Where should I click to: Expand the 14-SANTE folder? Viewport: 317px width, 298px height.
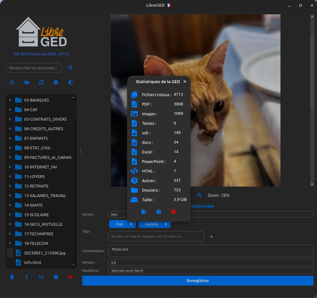click(10, 205)
